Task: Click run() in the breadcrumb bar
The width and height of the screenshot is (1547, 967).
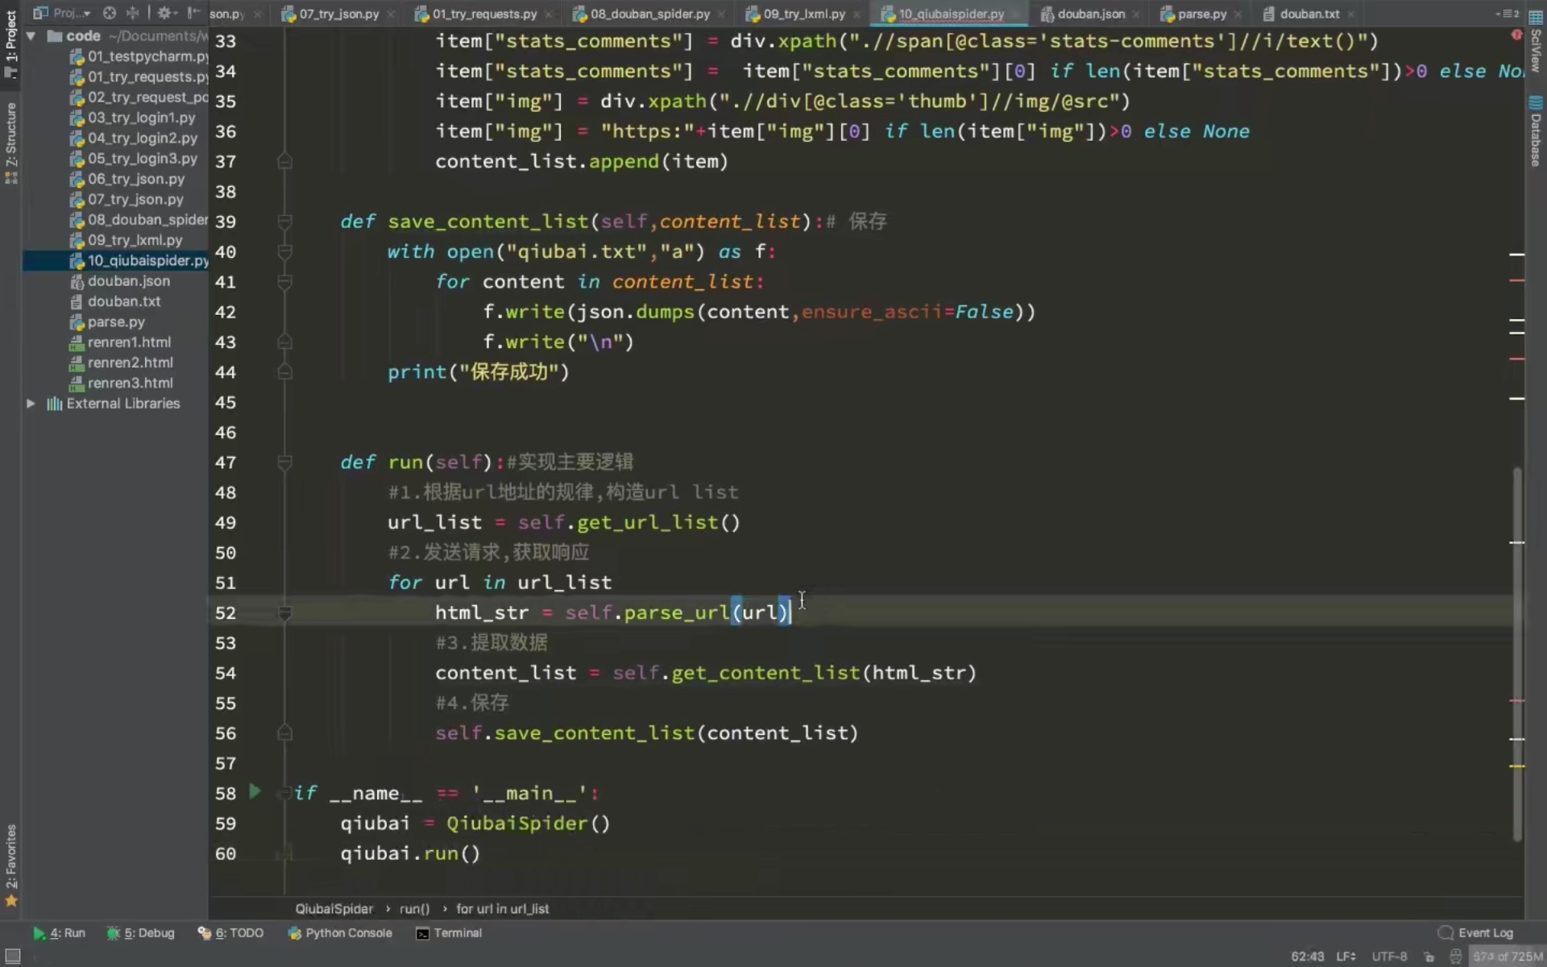Action: (x=413, y=909)
